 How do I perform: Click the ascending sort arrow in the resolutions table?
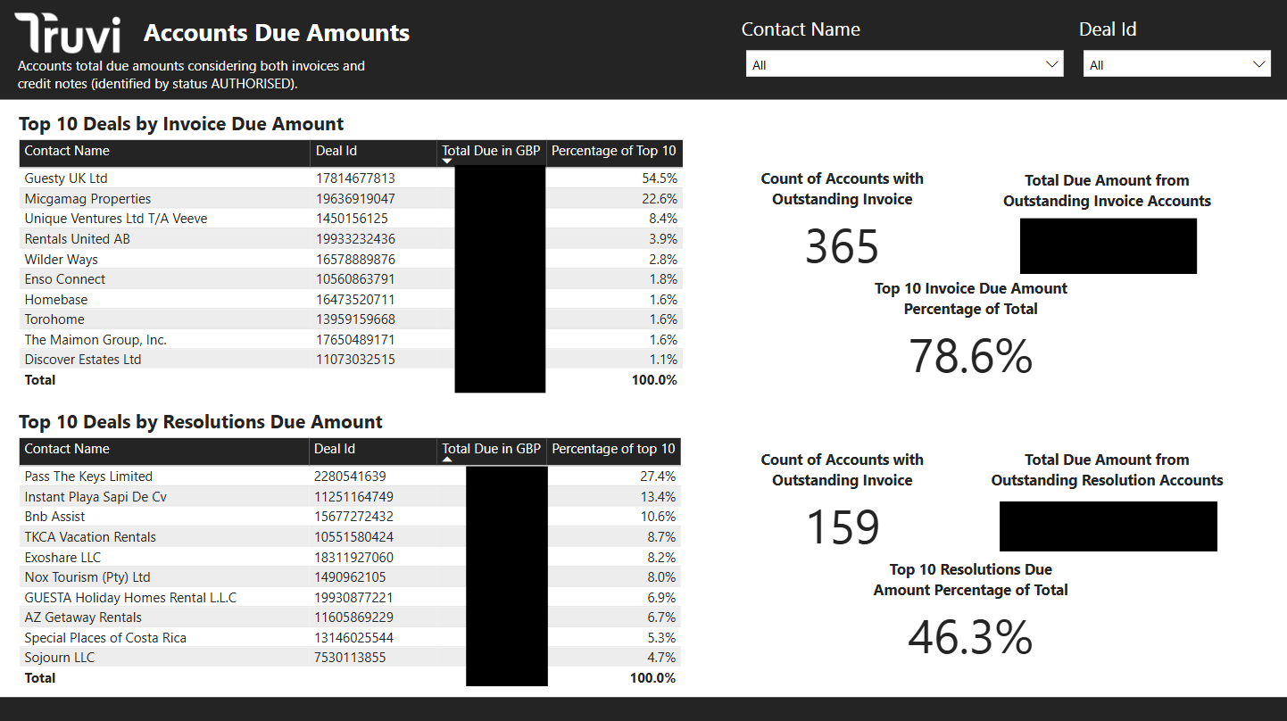(448, 459)
